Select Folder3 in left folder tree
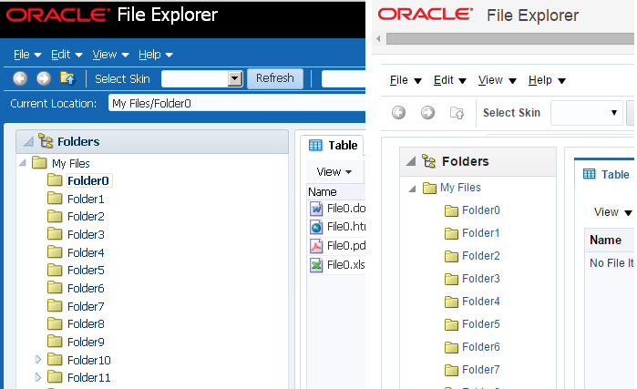This screenshot has width=637, height=389. click(86, 235)
